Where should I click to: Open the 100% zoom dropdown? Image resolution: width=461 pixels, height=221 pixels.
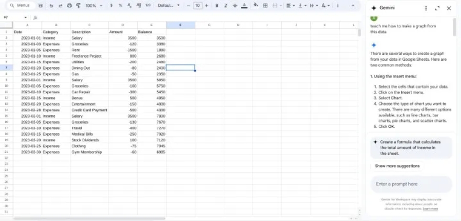tap(94, 6)
